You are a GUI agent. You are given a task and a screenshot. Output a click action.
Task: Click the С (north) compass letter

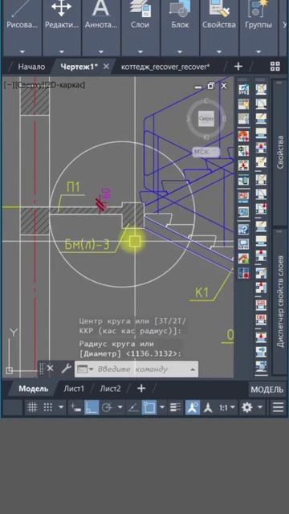pos(206,101)
